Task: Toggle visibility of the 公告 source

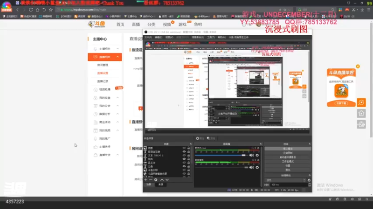Action: coord(184,166)
